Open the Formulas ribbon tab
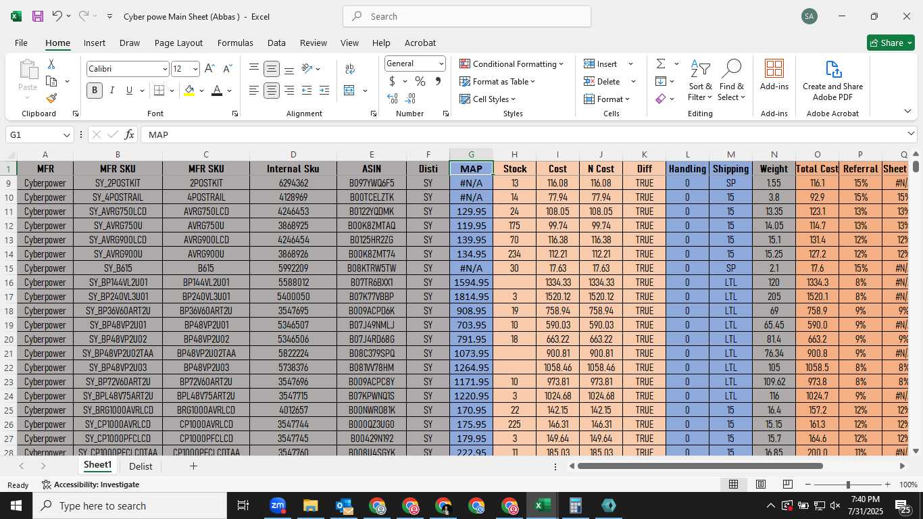923x519 pixels. (235, 43)
